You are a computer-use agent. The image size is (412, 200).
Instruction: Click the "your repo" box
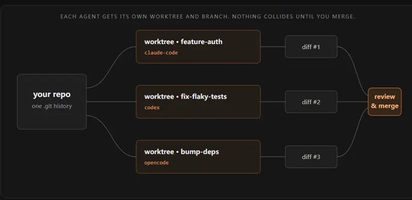pyautogui.click(x=52, y=102)
